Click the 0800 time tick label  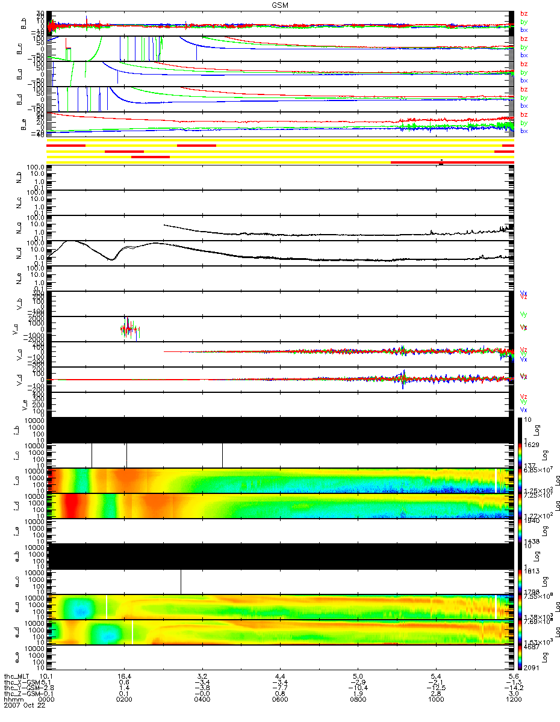[358, 700]
